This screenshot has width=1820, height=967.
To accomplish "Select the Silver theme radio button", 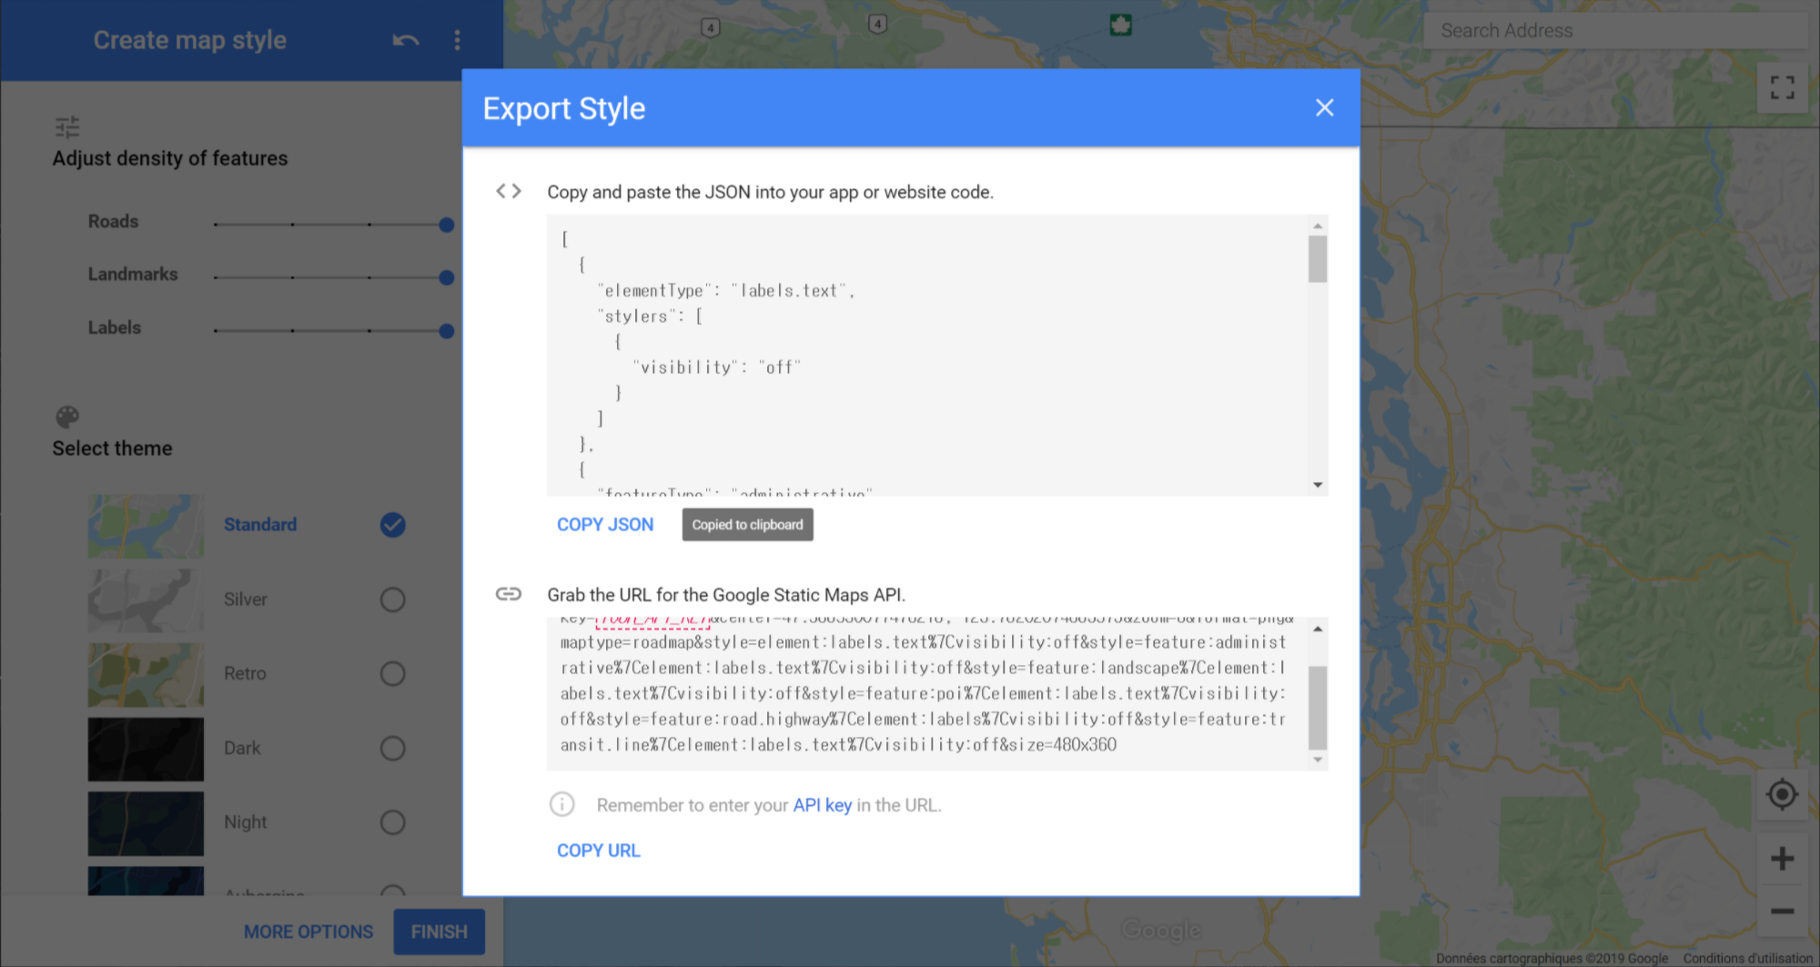I will pyautogui.click(x=392, y=599).
